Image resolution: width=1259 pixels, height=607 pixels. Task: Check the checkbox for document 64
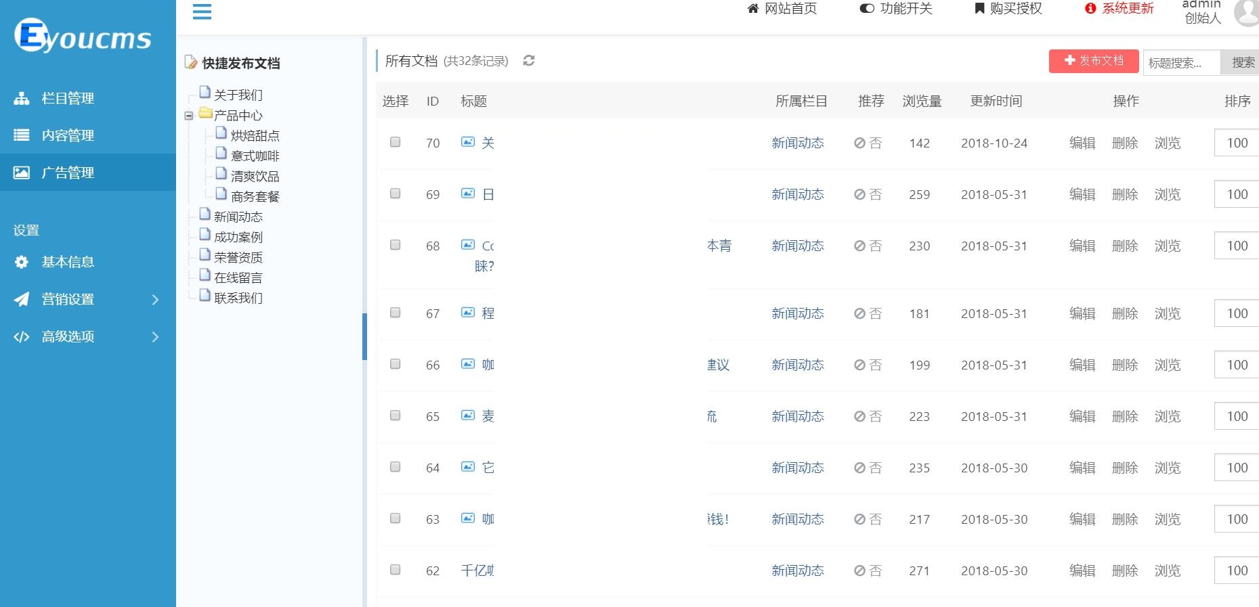pyautogui.click(x=396, y=467)
